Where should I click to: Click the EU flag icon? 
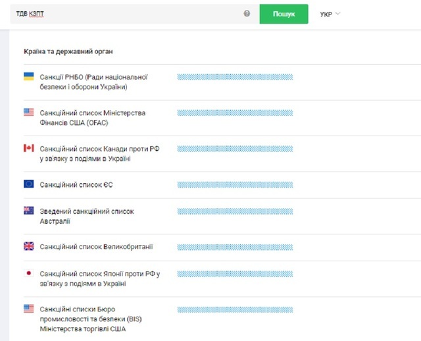[29, 184]
